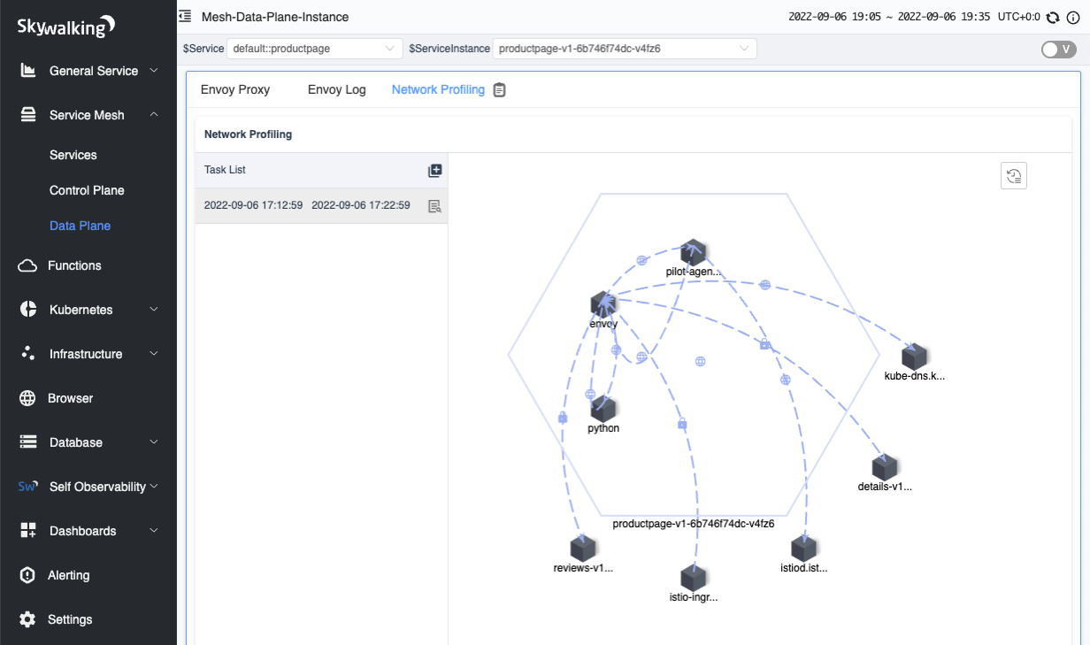Open Control Plane in the sidebar
Image resolution: width=1090 pixels, height=645 pixels.
coord(87,190)
